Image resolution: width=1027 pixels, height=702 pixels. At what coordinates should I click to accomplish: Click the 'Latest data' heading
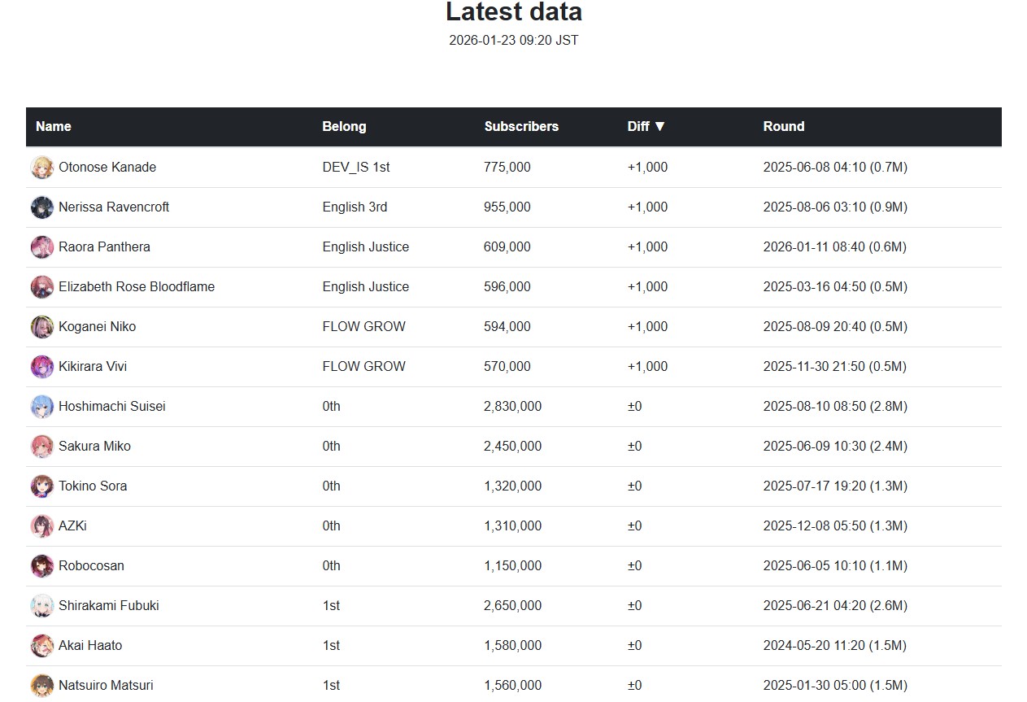click(514, 12)
